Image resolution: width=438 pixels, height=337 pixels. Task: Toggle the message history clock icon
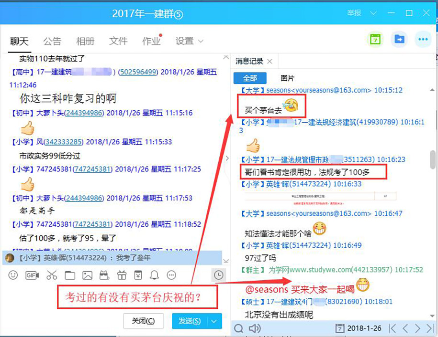point(218,275)
